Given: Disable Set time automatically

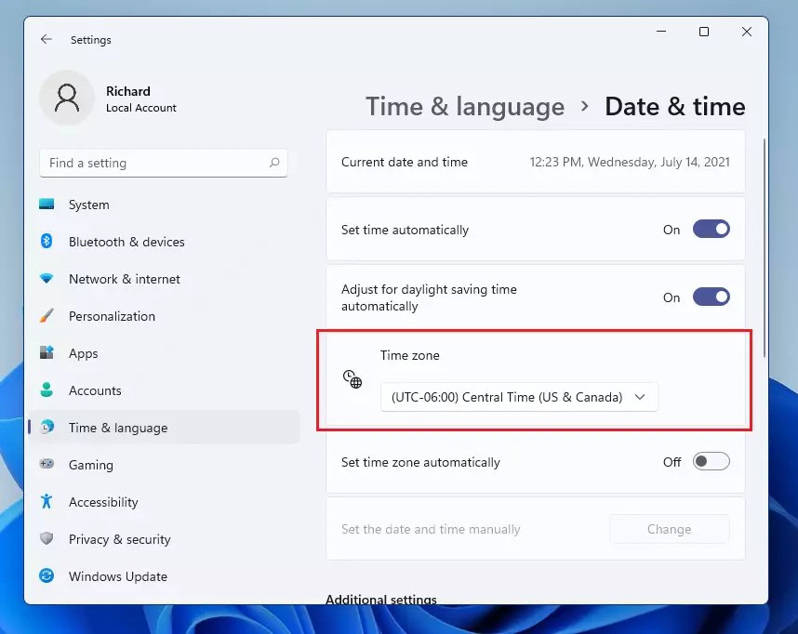Looking at the screenshot, I should [x=711, y=229].
